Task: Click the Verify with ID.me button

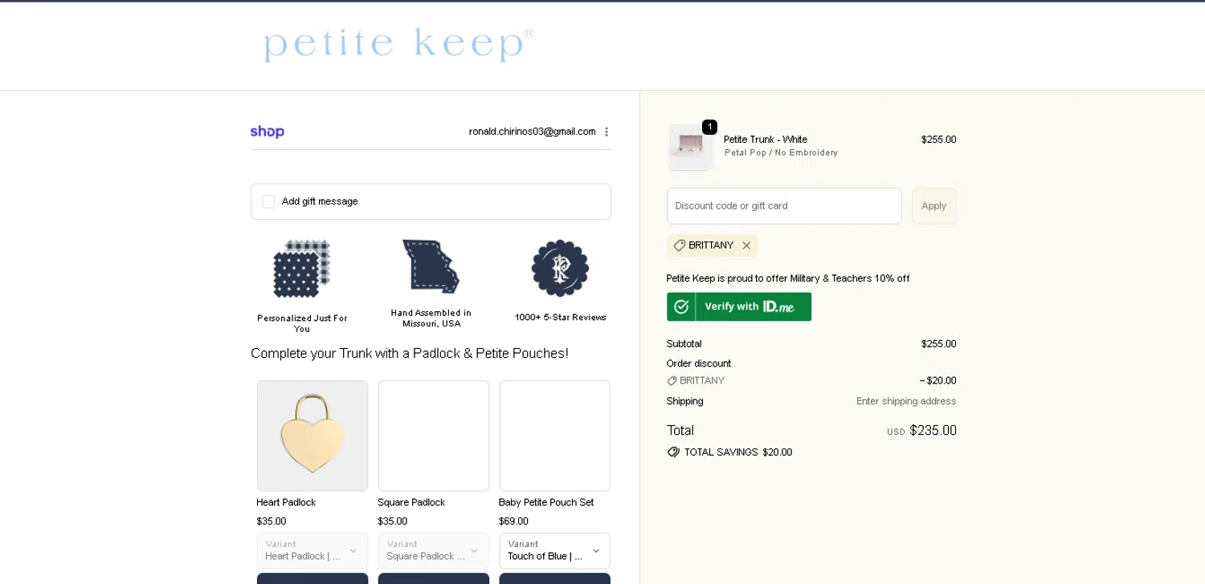Action: pyautogui.click(x=739, y=306)
